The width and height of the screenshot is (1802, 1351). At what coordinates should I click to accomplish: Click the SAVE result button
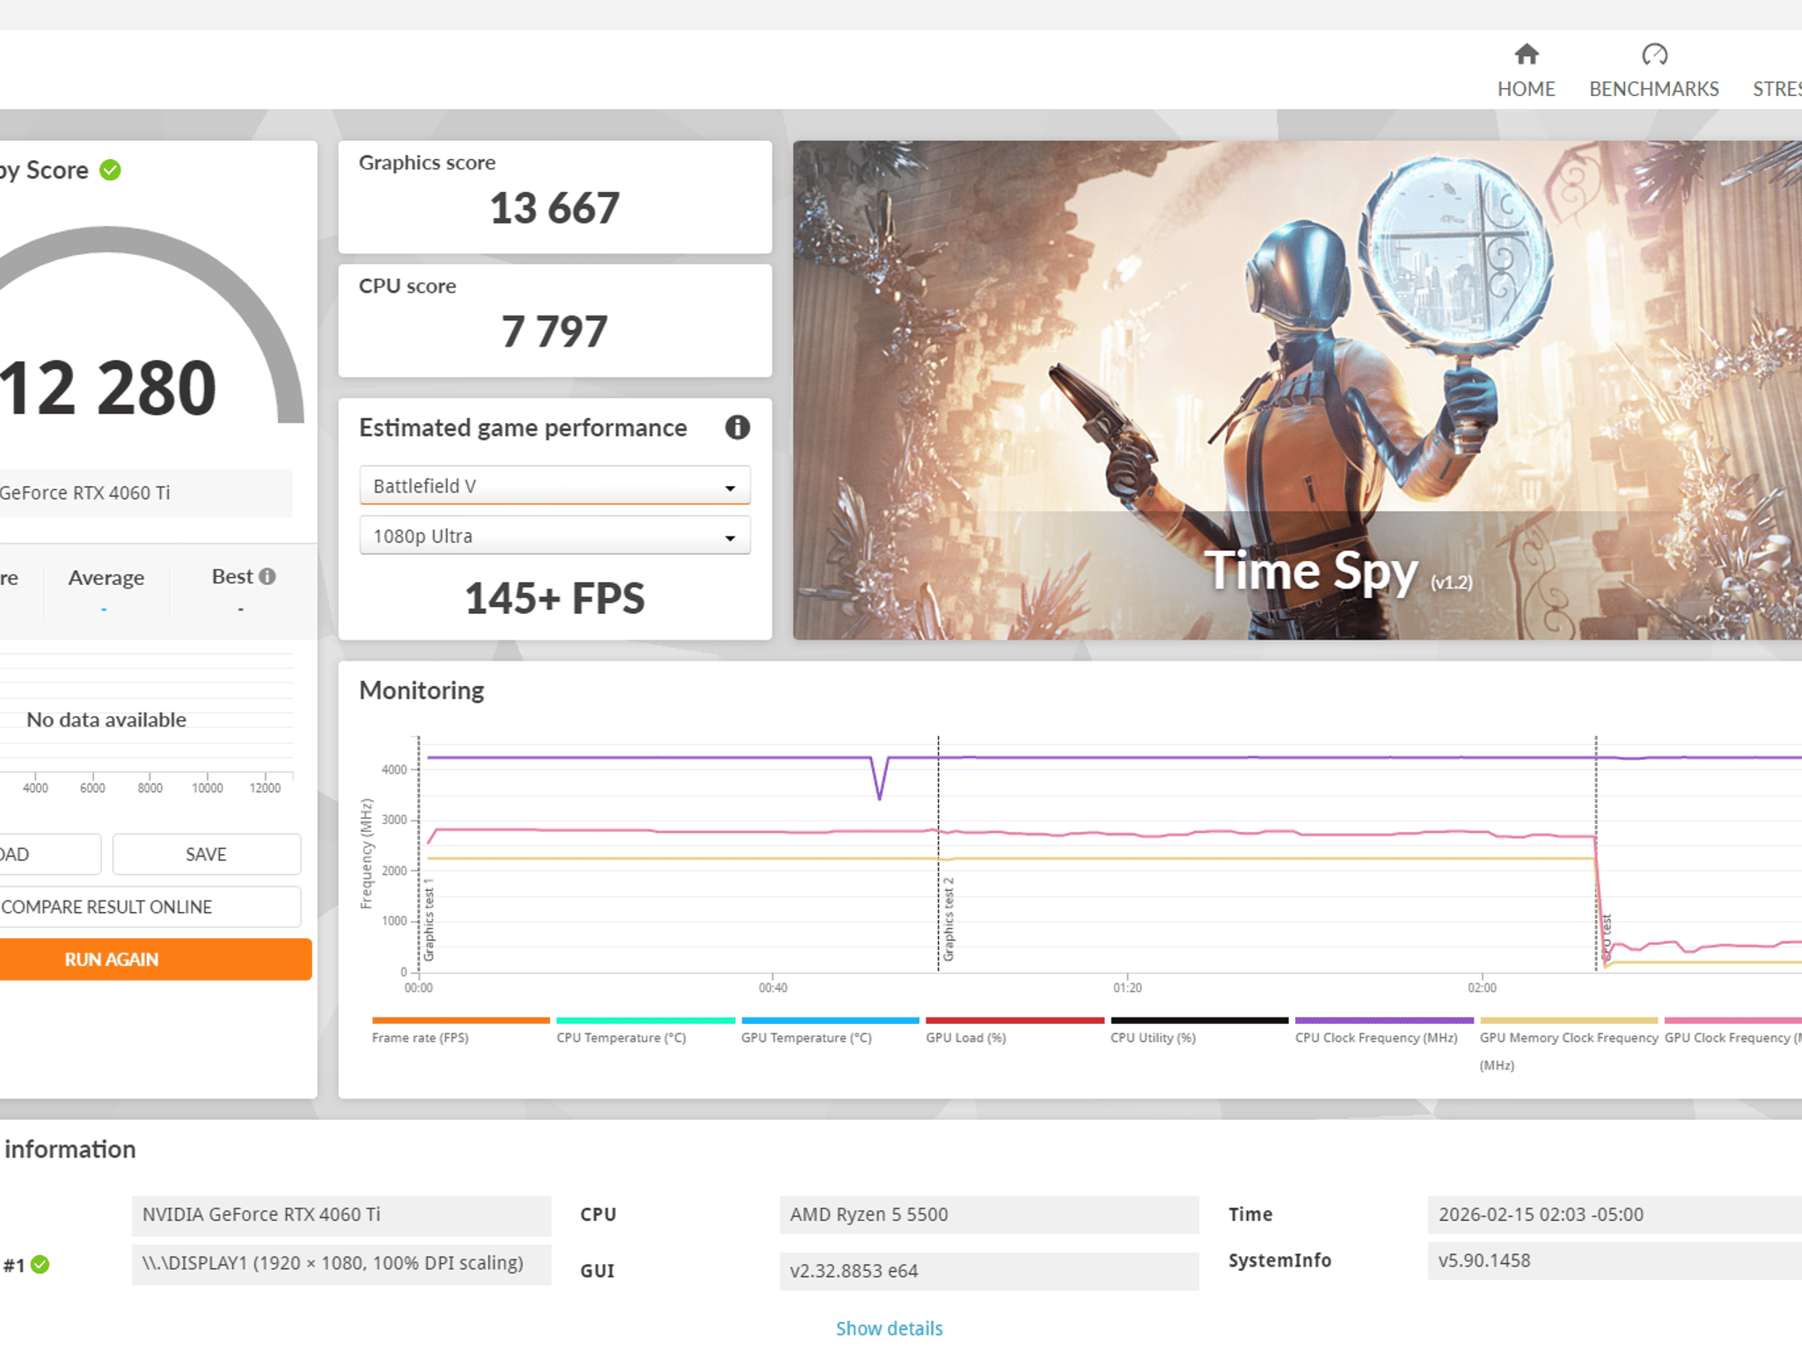coord(206,854)
